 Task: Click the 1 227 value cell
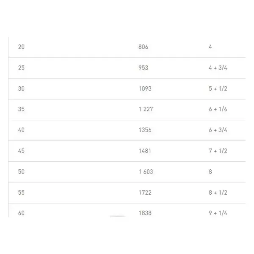146,109
